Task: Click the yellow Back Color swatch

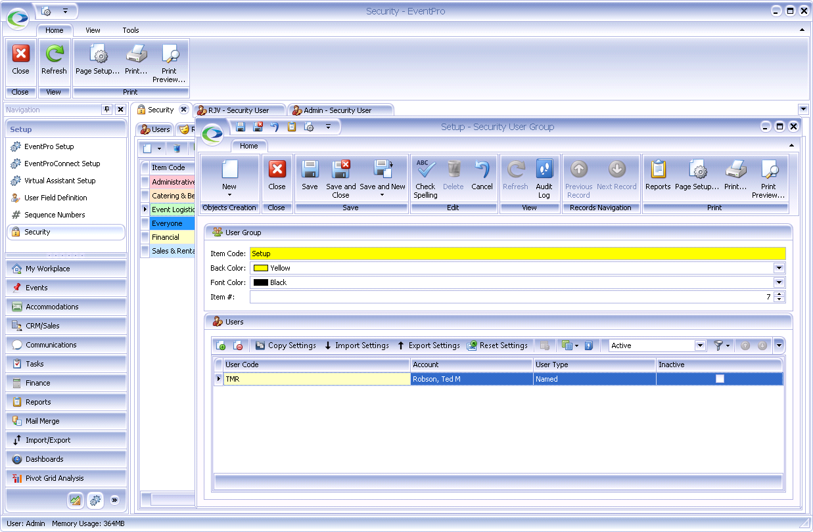Action: click(260, 268)
